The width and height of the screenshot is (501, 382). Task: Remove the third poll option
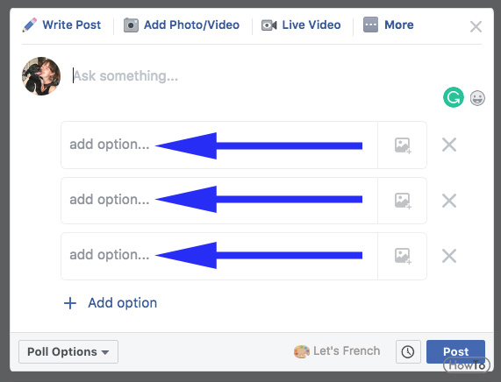coord(449,256)
